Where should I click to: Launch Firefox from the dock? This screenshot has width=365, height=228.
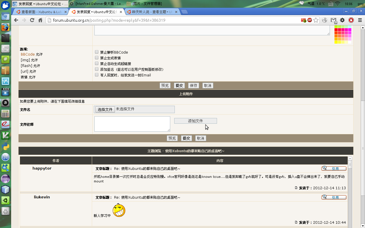click(x=5, y=27)
